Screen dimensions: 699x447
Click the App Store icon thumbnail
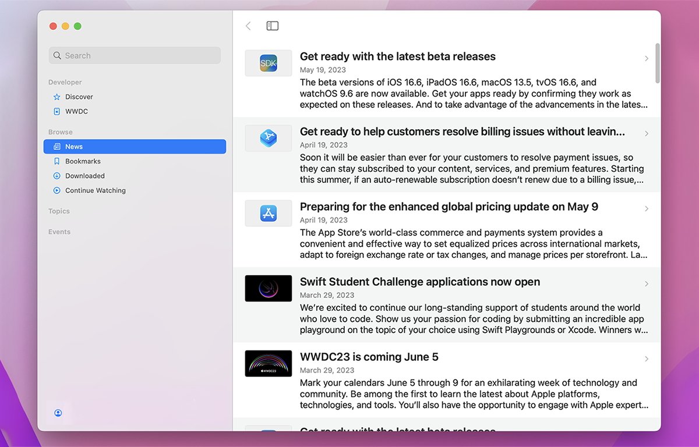click(268, 213)
